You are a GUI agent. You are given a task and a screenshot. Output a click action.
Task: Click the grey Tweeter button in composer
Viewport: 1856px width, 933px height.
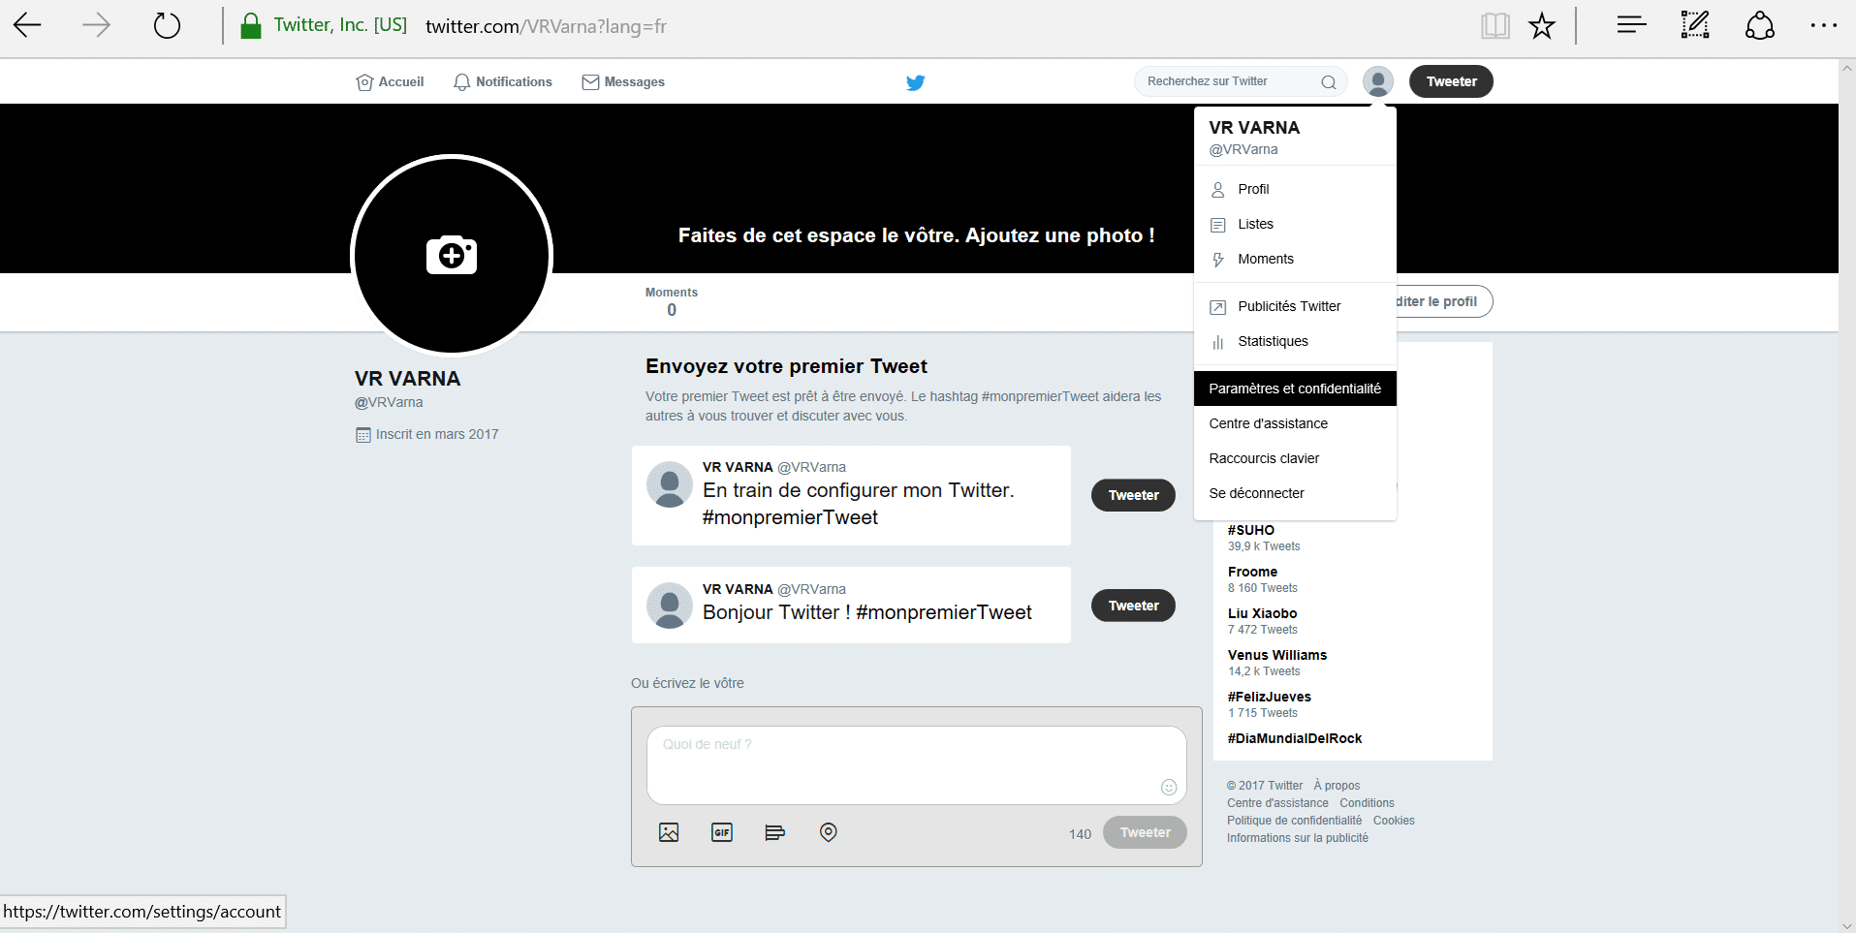(x=1145, y=832)
